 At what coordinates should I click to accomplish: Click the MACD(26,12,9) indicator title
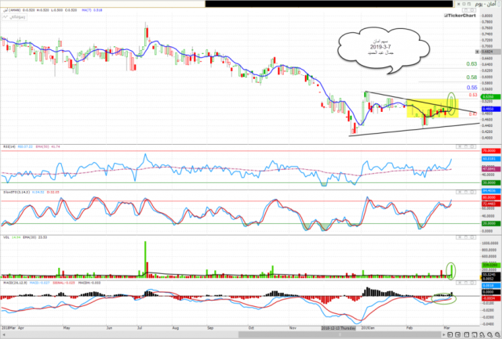[x=16, y=283]
